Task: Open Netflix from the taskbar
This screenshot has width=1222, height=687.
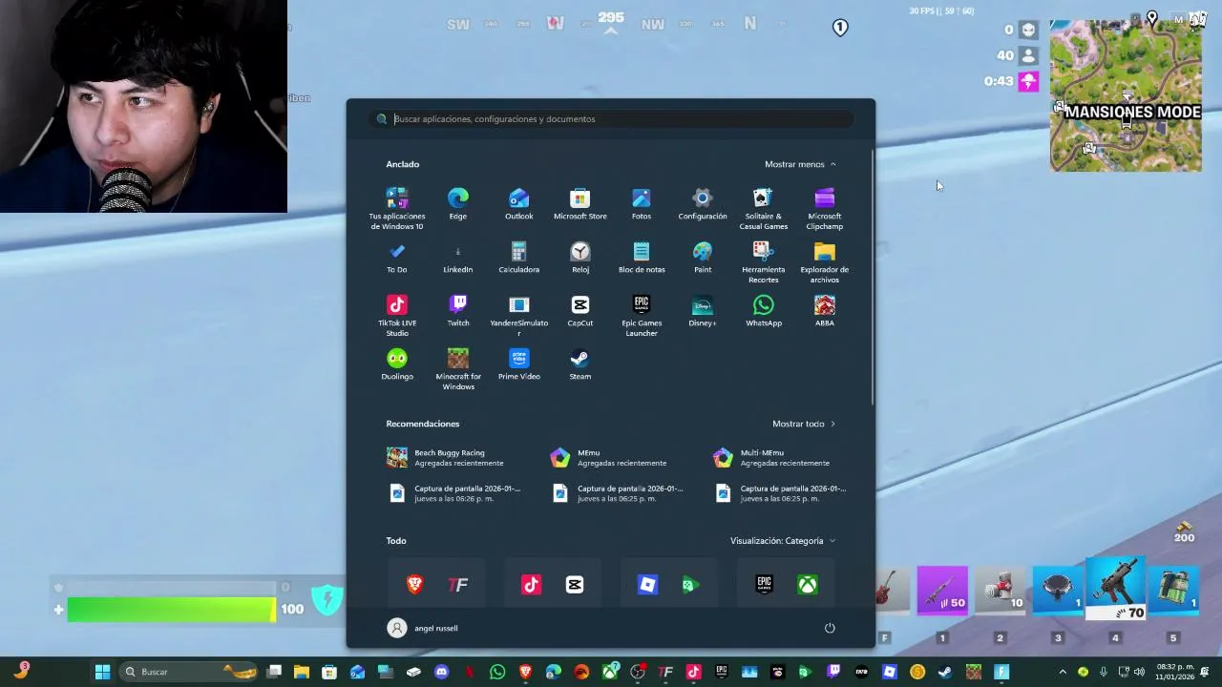Action: [469, 672]
